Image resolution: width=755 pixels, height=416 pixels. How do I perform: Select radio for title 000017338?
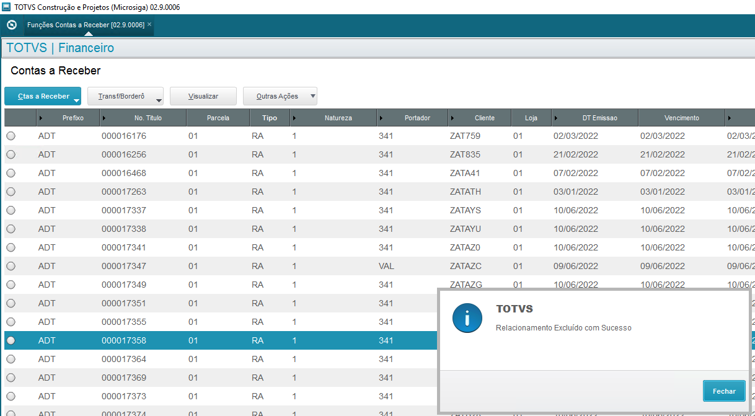click(11, 229)
